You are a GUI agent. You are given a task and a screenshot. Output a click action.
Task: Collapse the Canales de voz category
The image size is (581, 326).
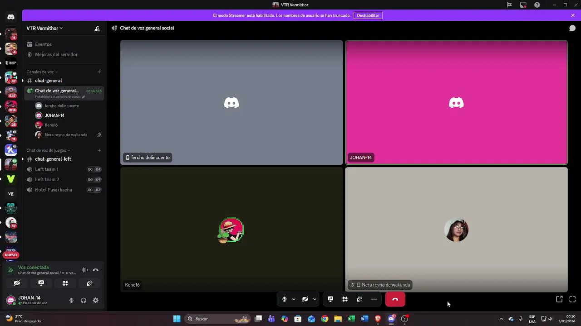42,72
